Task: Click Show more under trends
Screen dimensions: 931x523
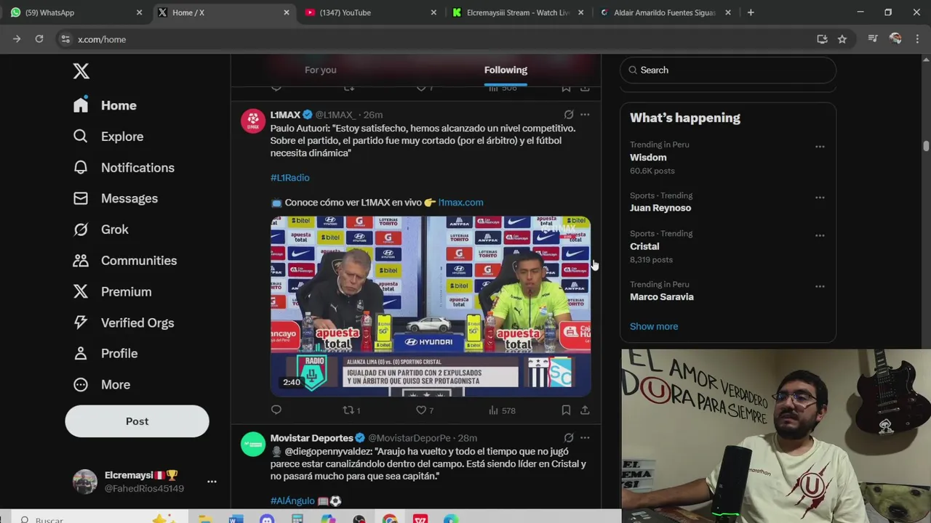Action: (654, 326)
